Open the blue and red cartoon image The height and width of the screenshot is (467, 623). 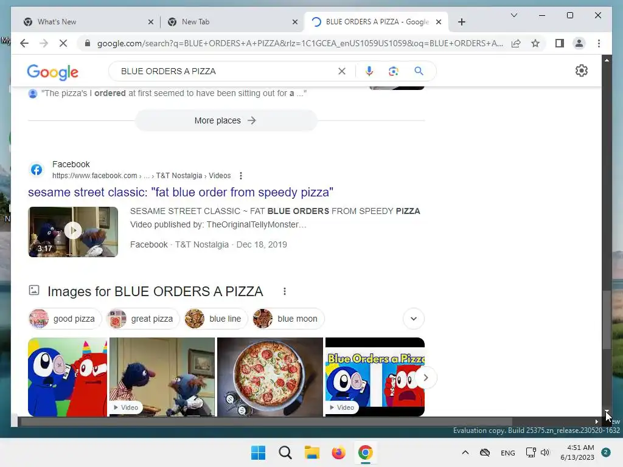[68, 377]
